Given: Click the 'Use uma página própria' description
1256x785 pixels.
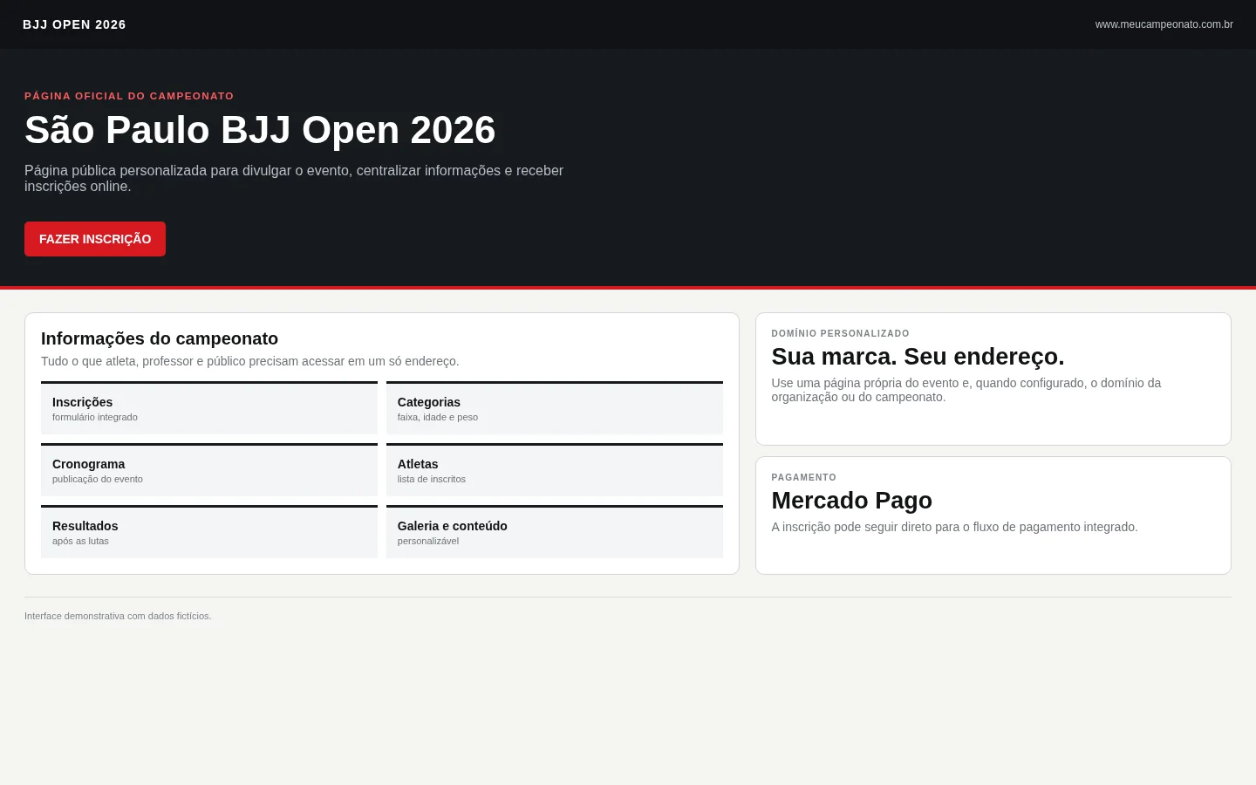Looking at the screenshot, I should (x=966, y=390).
